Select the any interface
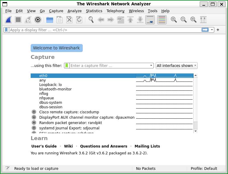228x174 pixels. pos(112,80)
